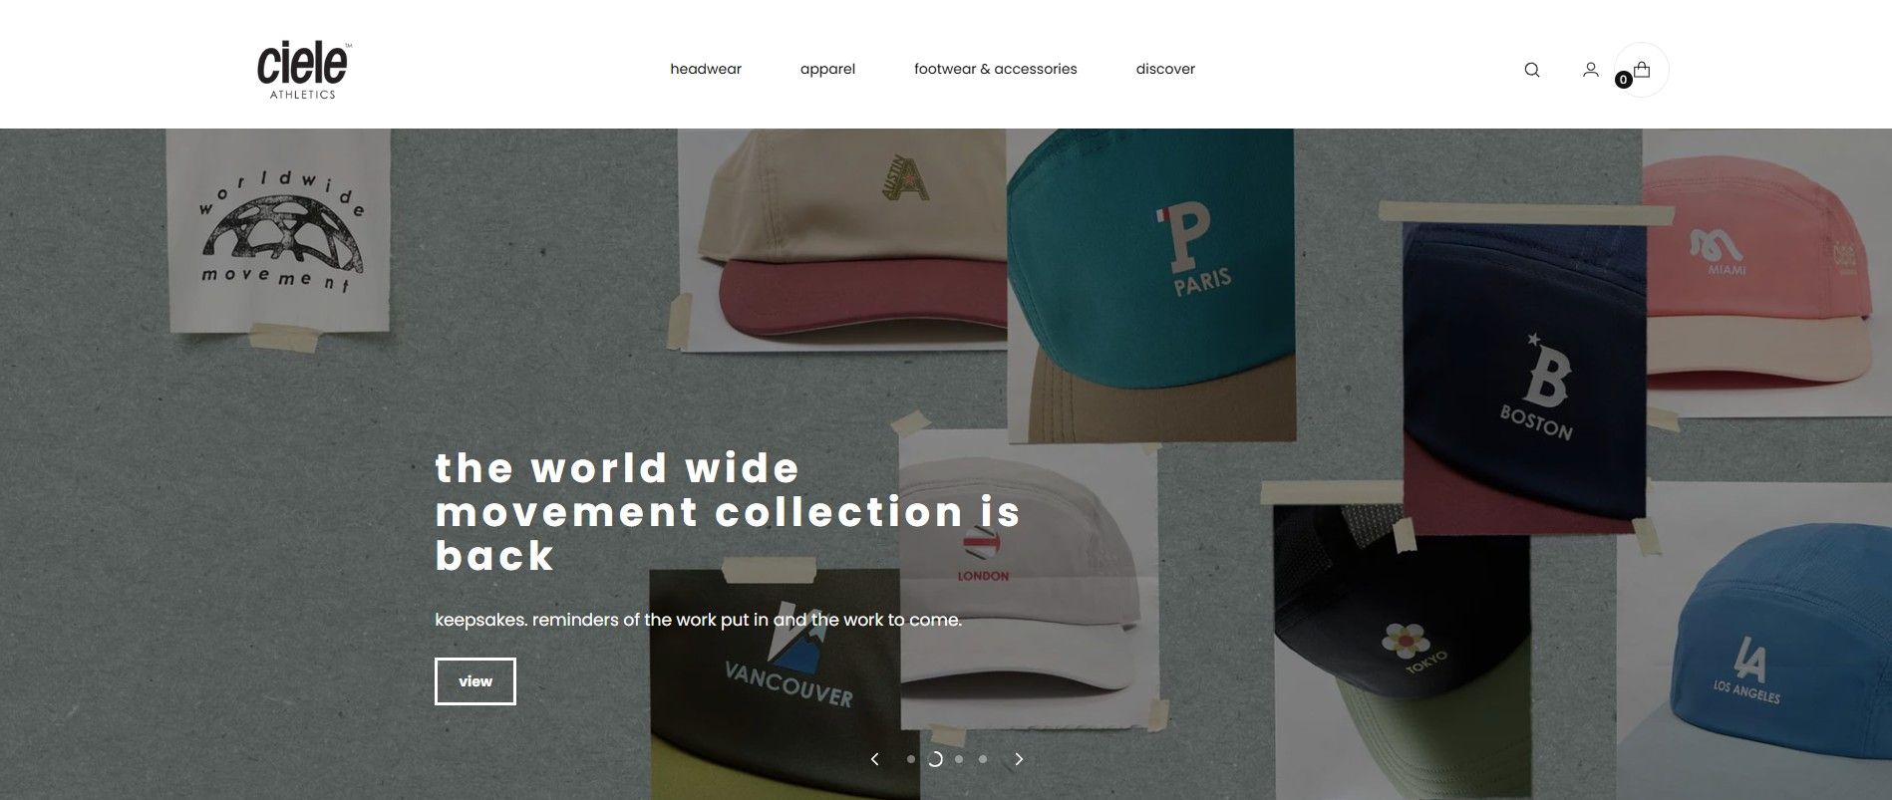Open the discover menu
1892x800 pixels.
tap(1165, 69)
